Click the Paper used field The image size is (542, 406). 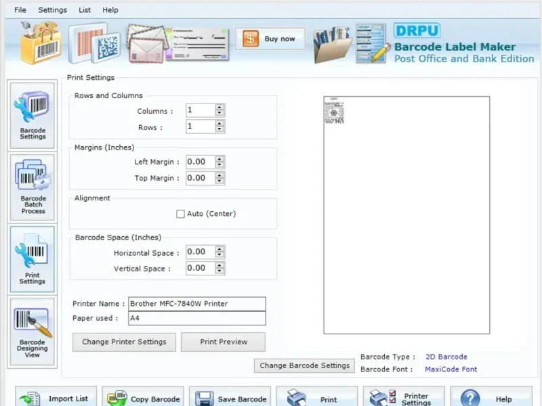click(x=197, y=318)
